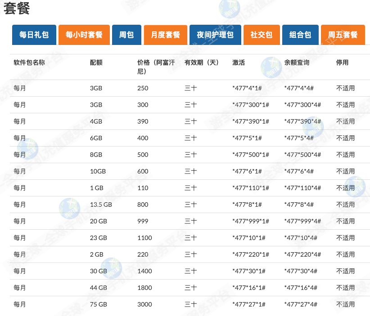The height and width of the screenshot is (316, 370).
Task: Open the 月度套餐 tab
Action: [x=165, y=35]
